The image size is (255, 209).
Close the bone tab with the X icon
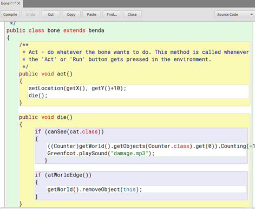tap(18, 3)
